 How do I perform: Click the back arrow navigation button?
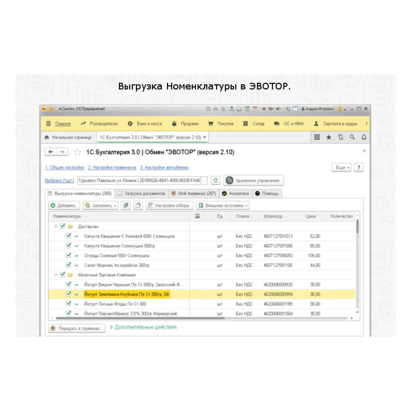[x=51, y=152]
